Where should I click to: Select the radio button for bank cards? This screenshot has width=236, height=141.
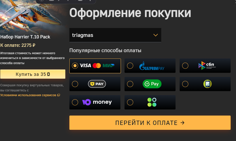[75, 66]
